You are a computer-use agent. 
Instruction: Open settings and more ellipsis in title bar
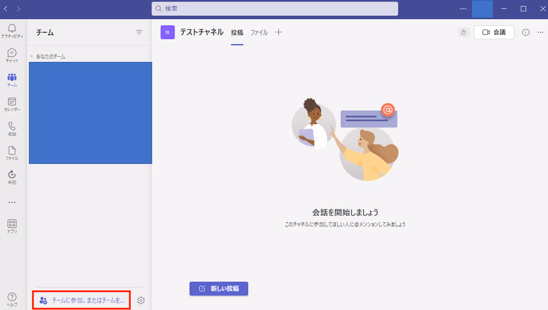point(463,9)
